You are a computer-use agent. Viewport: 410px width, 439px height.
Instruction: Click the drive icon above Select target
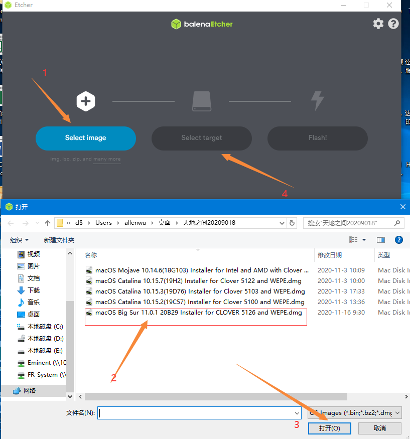pyautogui.click(x=202, y=102)
